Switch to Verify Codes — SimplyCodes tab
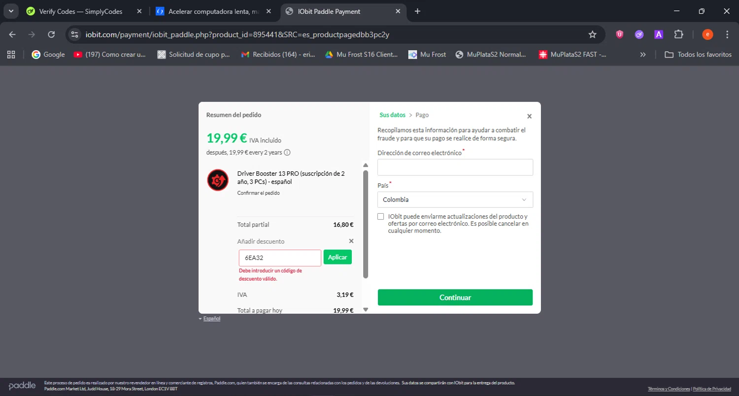 pos(80,11)
